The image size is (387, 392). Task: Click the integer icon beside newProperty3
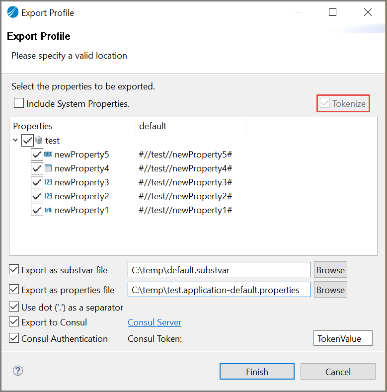pyautogui.click(x=48, y=182)
